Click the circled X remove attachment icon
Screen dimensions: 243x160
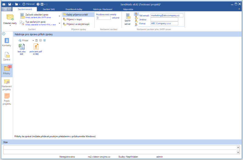click(40, 40)
